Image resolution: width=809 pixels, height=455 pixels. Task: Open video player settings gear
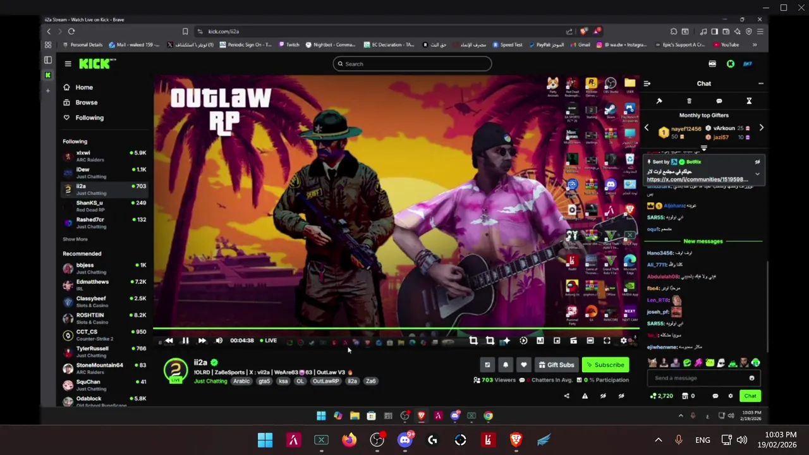click(x=623, y=341)
